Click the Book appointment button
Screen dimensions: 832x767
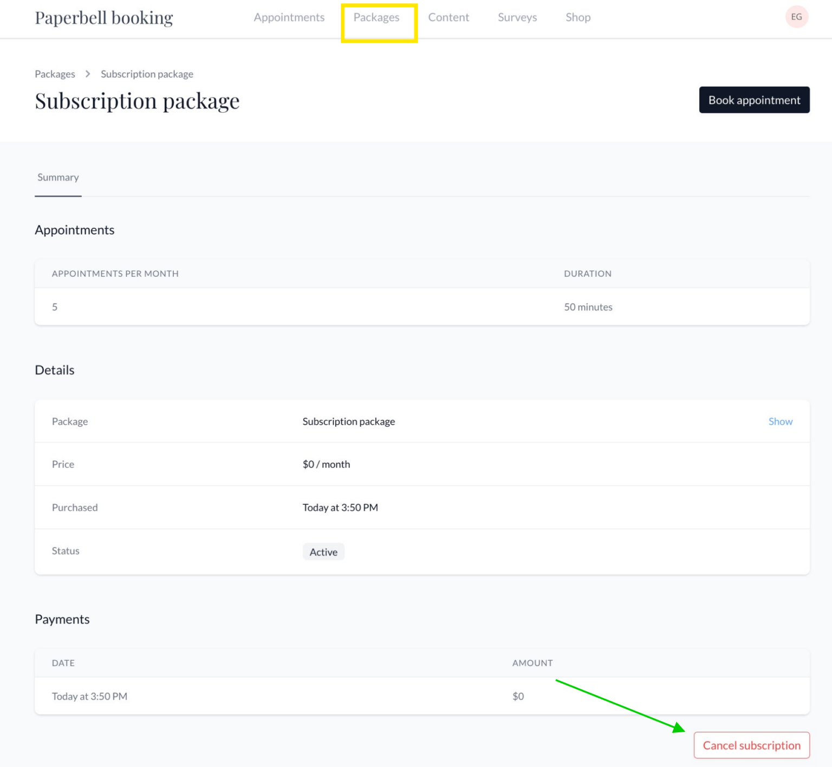pos(754,100)
